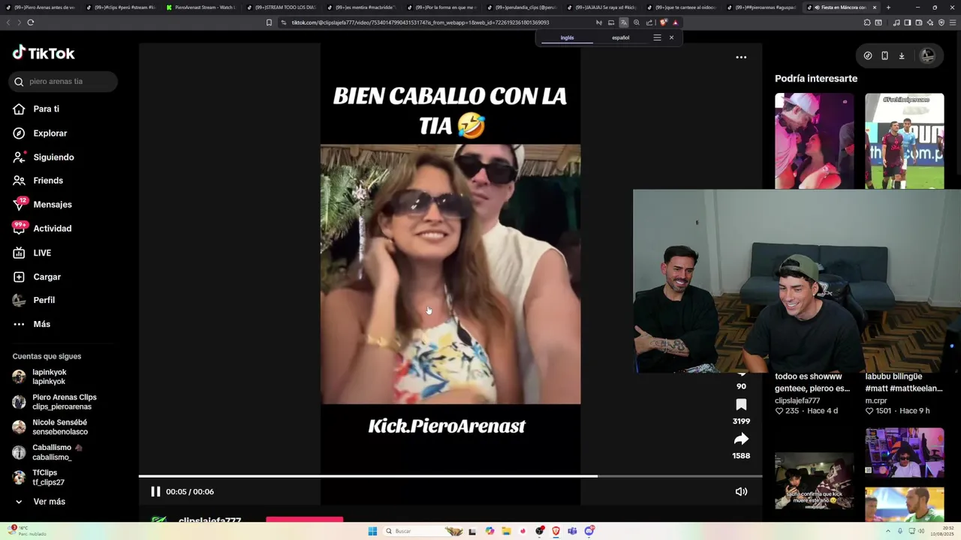Screen dimensions: 961x540
Task: Open the video three-dot options menu
Action: (741, 57)
